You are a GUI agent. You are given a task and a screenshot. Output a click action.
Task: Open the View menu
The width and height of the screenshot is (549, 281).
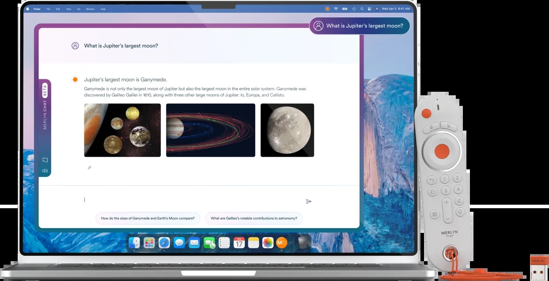pyautogui.click(x=68, y=9)
